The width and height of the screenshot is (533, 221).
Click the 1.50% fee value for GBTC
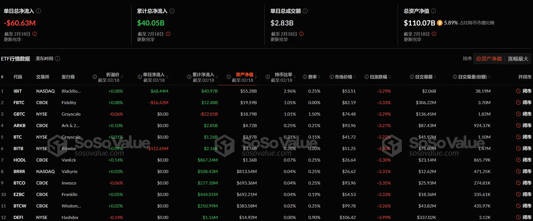coord(314,114)
